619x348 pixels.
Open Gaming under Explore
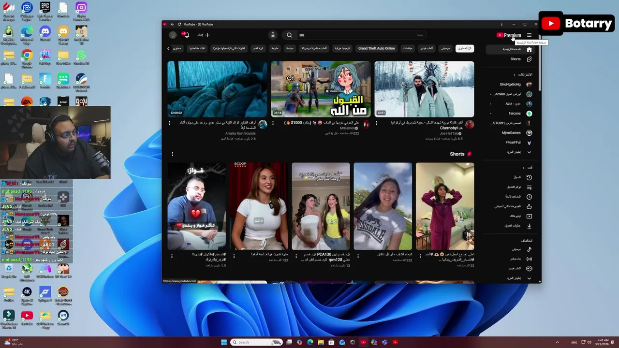[509, 269]
